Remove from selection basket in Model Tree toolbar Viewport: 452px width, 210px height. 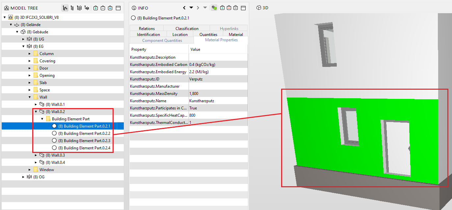[x=103, y=8]
